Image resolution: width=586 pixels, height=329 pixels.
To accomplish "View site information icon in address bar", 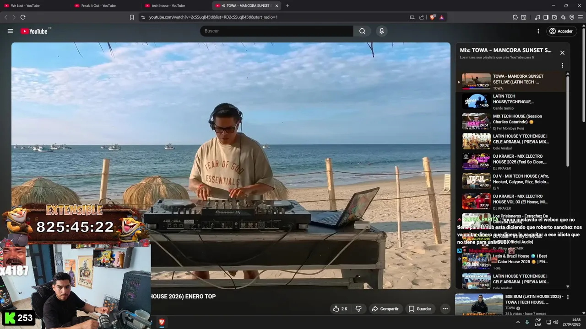I will coord(143,17).
